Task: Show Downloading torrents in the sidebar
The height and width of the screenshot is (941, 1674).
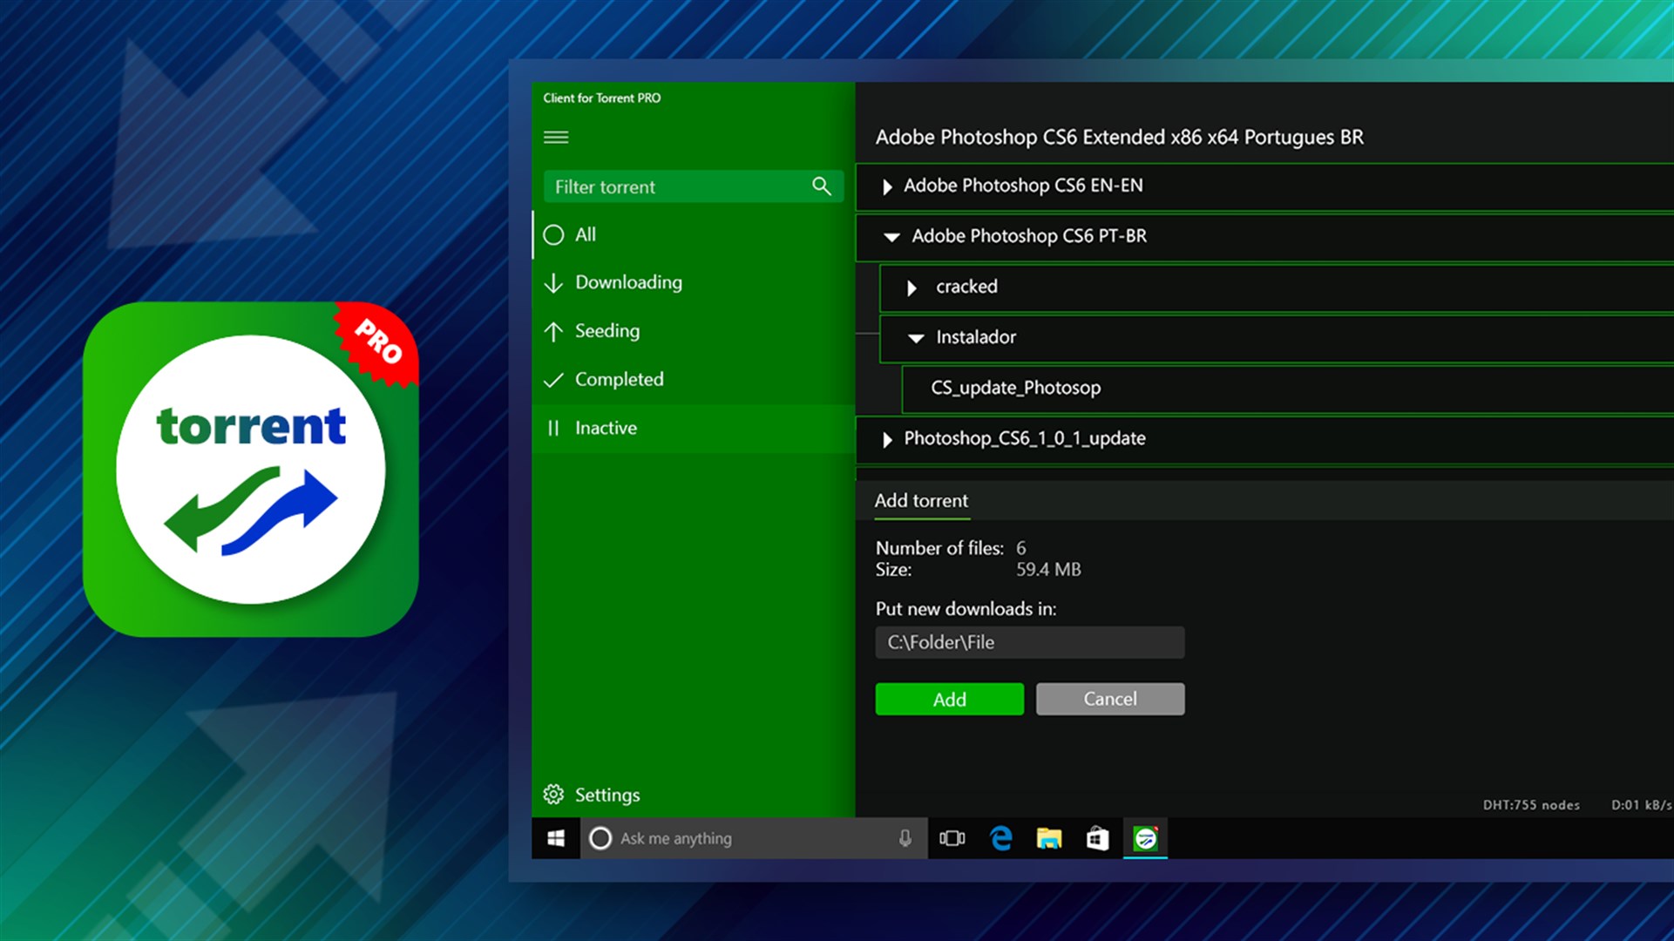Action: 627,282
